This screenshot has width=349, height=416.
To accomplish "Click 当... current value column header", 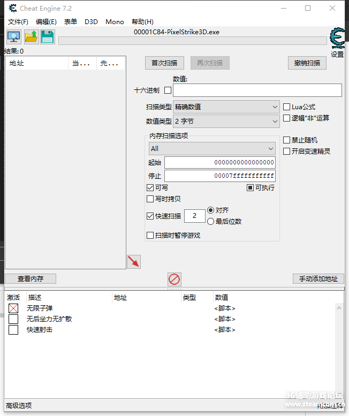I will 82,63.
